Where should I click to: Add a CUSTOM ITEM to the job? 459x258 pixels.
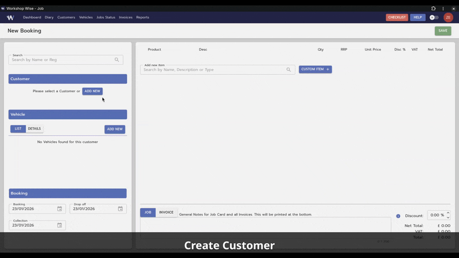click(315, 69)
